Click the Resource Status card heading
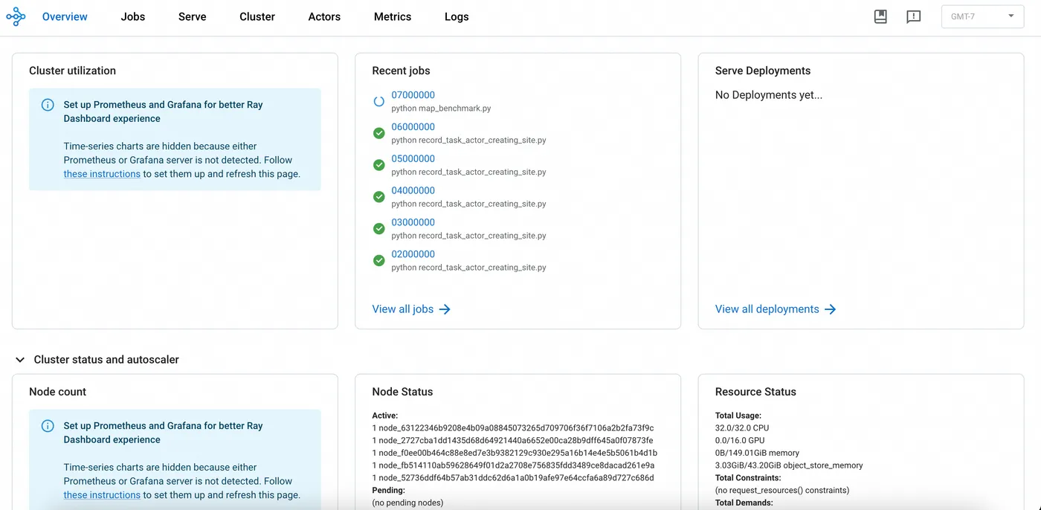 755,392
